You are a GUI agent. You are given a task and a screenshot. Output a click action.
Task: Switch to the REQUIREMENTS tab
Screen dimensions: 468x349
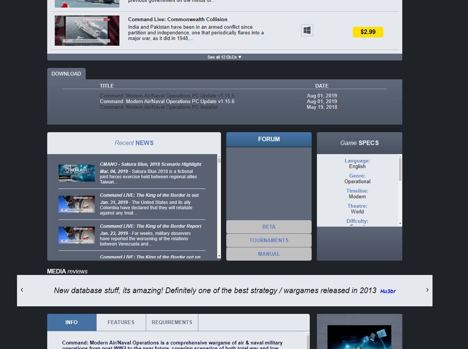[x=172, y=322]
